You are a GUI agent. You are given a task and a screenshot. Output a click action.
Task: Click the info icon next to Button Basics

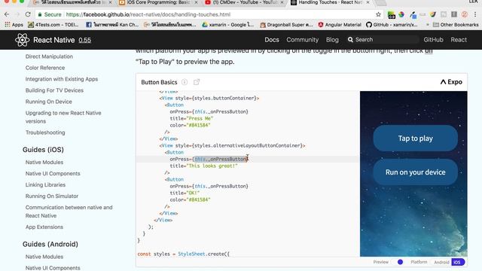pos(185,82)
